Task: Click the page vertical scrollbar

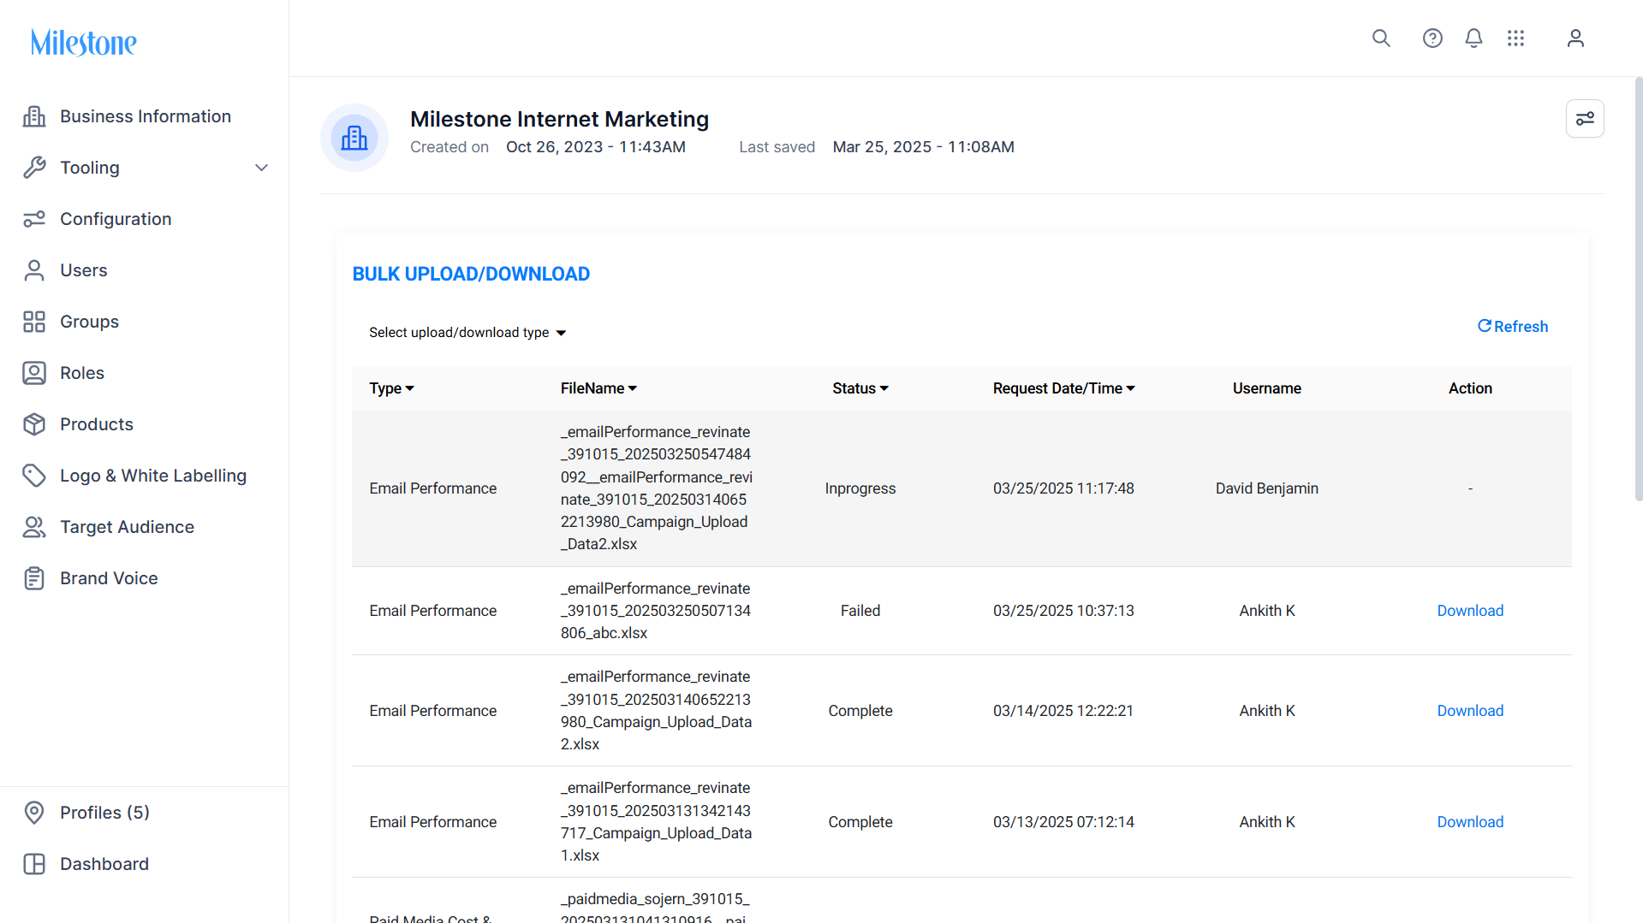Action: coord(1638,289)
